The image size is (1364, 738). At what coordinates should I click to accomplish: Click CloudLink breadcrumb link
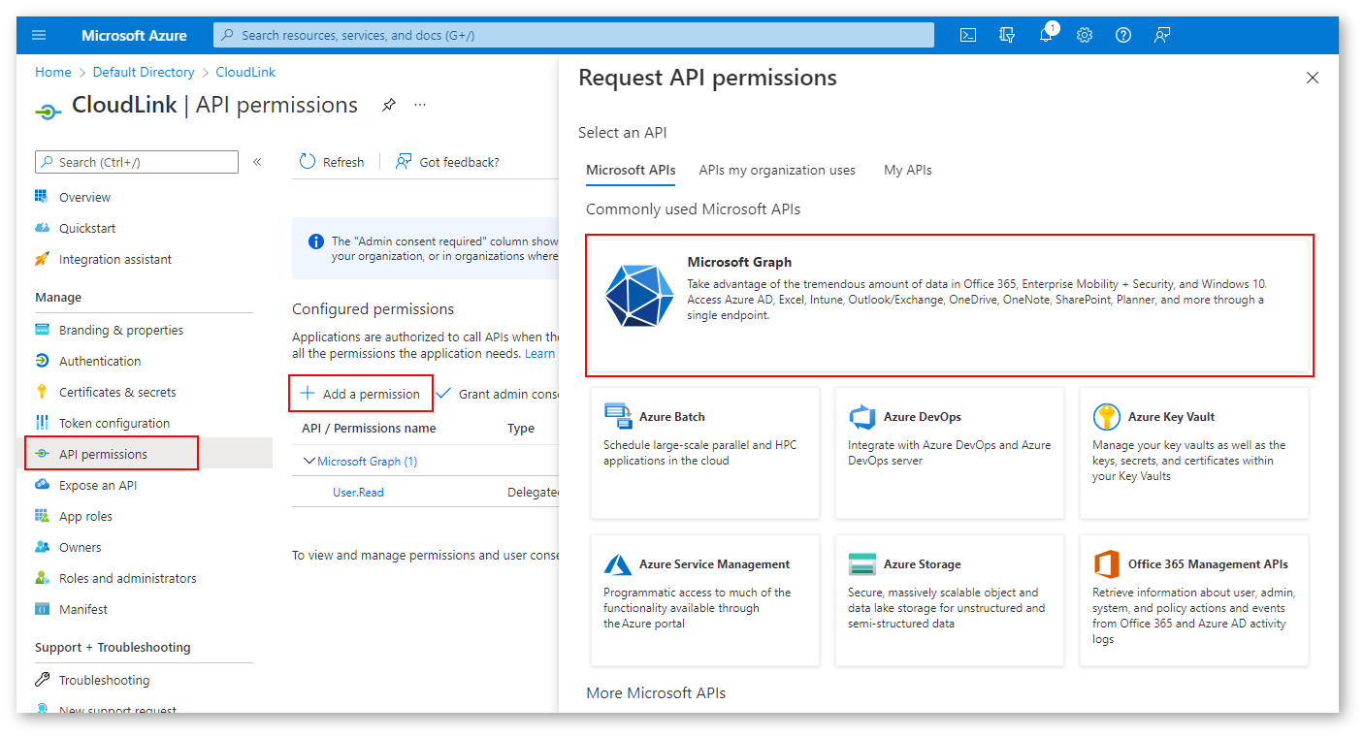pos(245,72)
